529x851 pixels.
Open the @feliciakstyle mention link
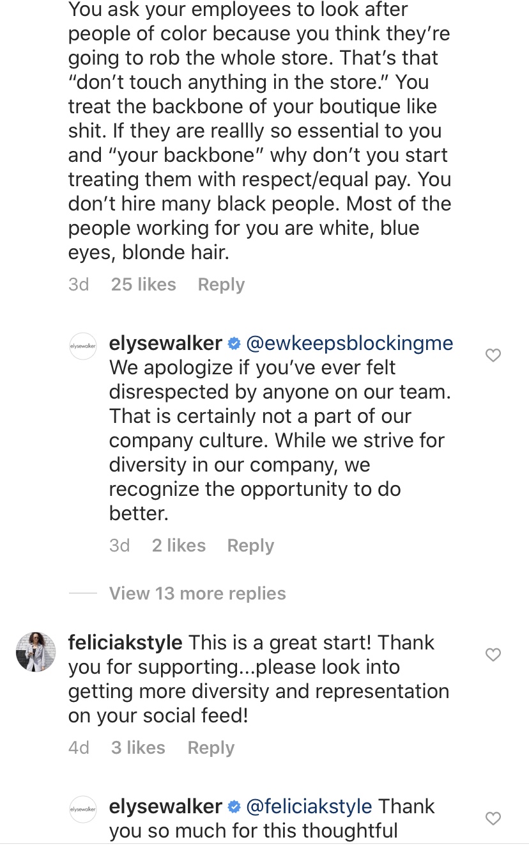click(309, 806)
